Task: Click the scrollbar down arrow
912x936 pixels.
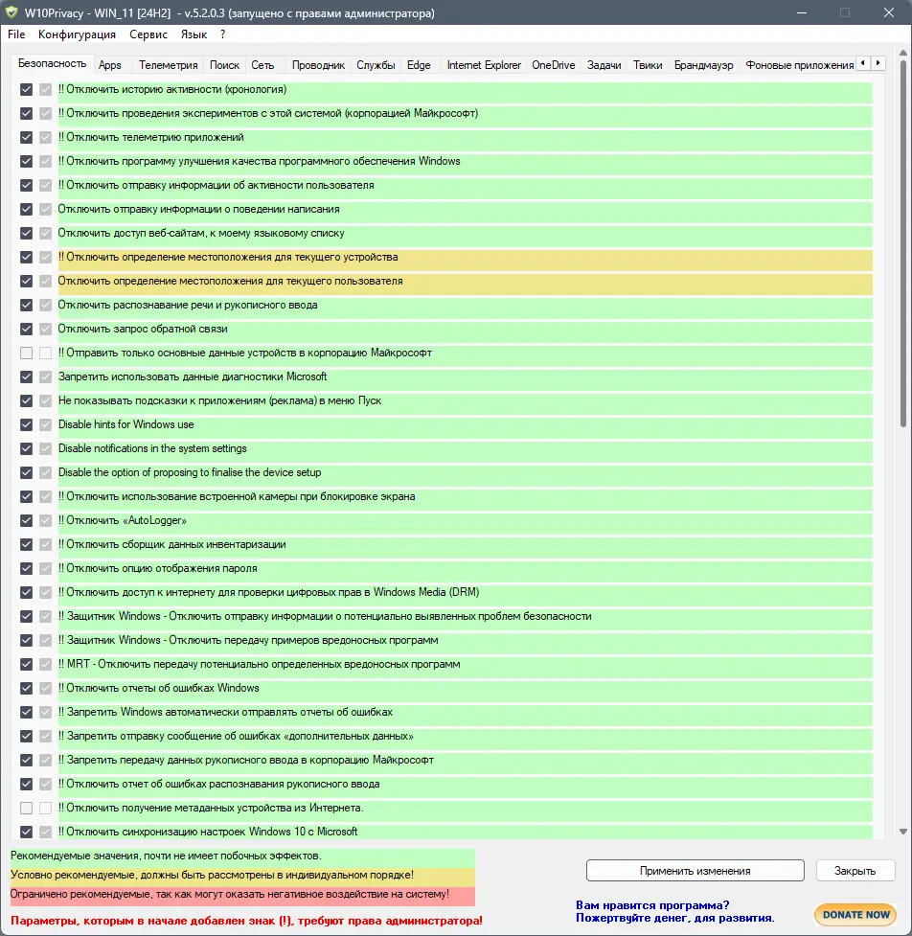Action: click(903, 831)
